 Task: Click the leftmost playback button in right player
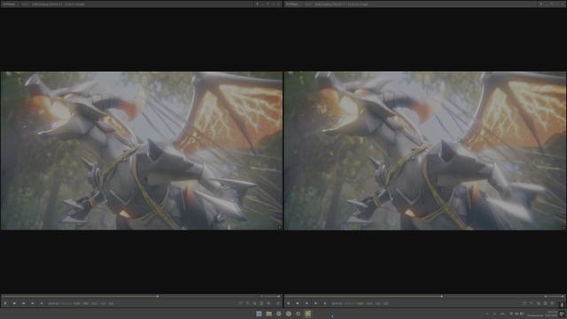tap(288, 303)
